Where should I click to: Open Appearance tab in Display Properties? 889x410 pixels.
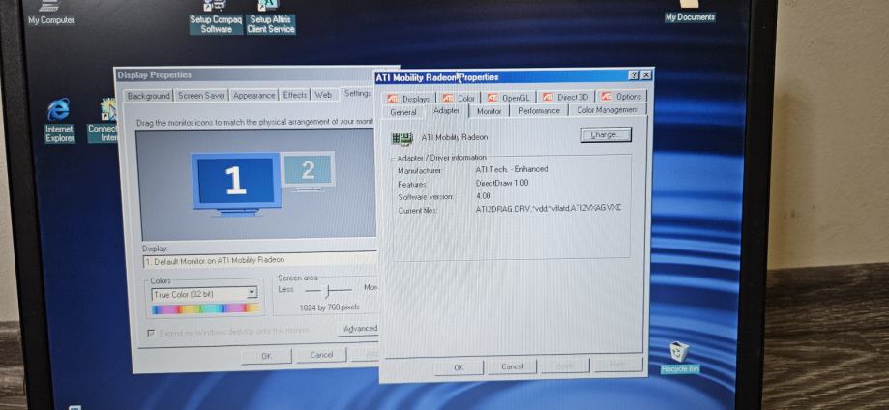click(x=254, y=96)
